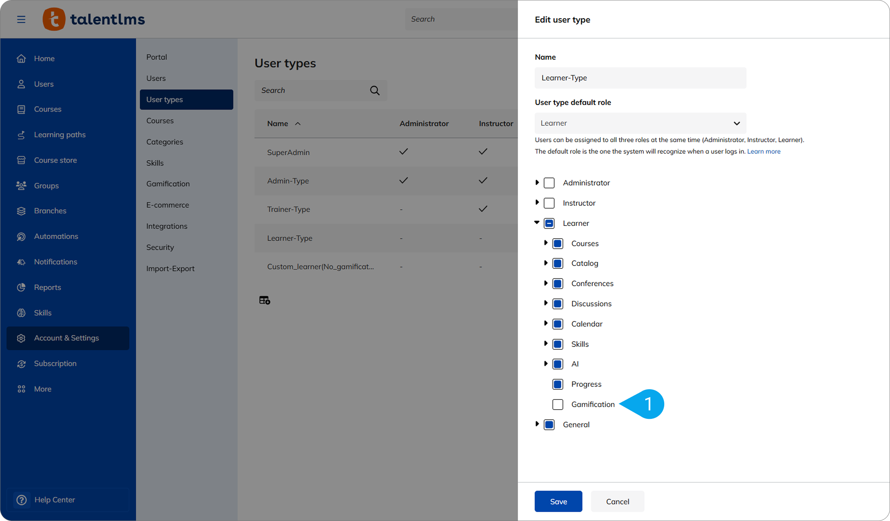The width and height of the screenshot is (890, 521).
Task: Open Automations from the sidebar icon
Action: click(21, 236)
